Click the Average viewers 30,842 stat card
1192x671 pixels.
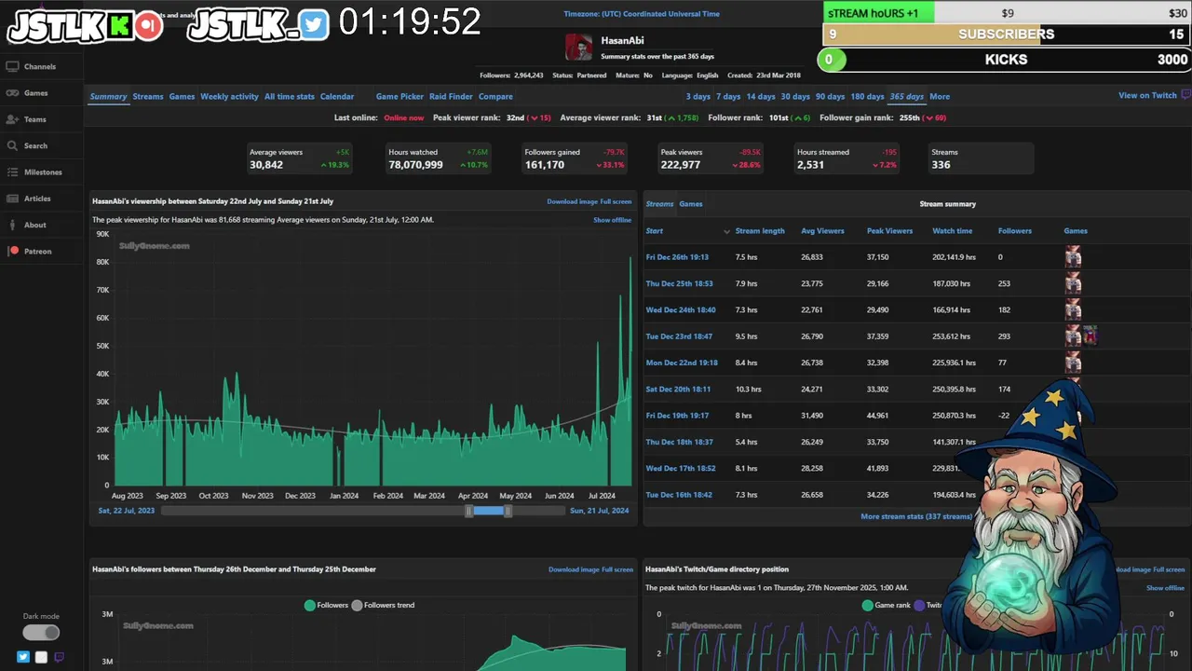(300, 158)
